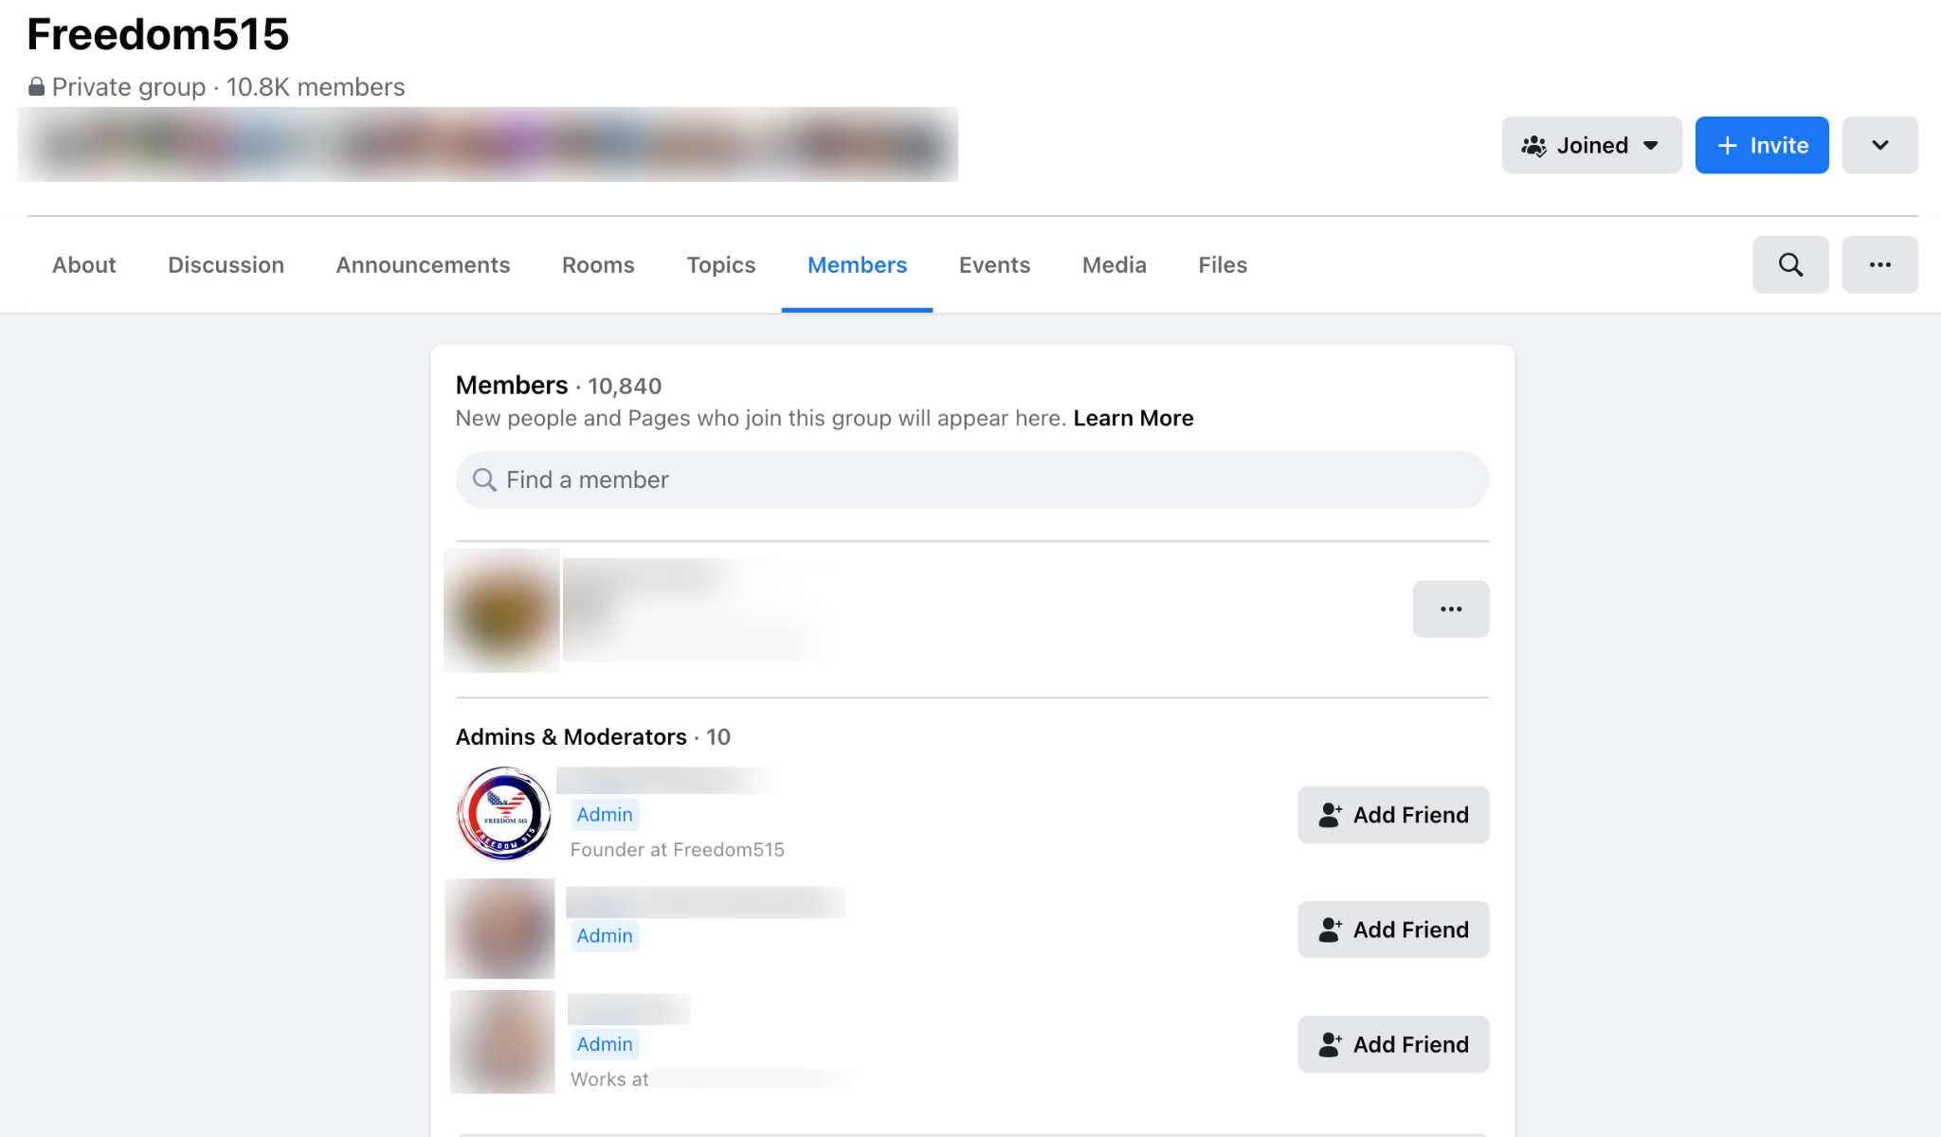Open the Joined dropdown arrow
The width and height of the screenshot is (1941, 1137).
[x=1651, y=145]
